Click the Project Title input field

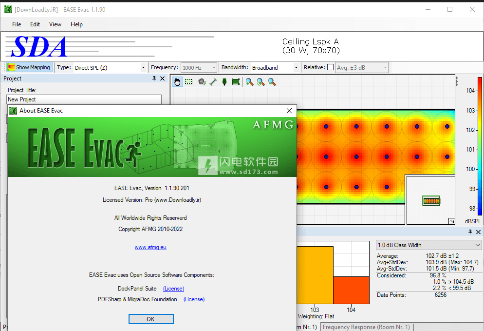84,99
